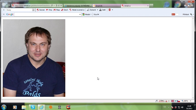196x110 pixels.
Task: Click the Google Hledat search button
Action: (x=86, y=14)
